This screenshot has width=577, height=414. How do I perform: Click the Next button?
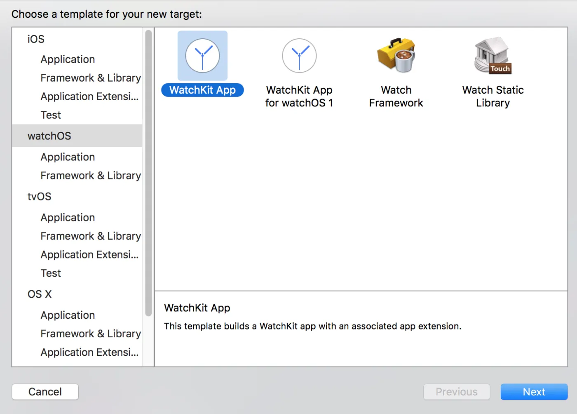coord(534,392)
